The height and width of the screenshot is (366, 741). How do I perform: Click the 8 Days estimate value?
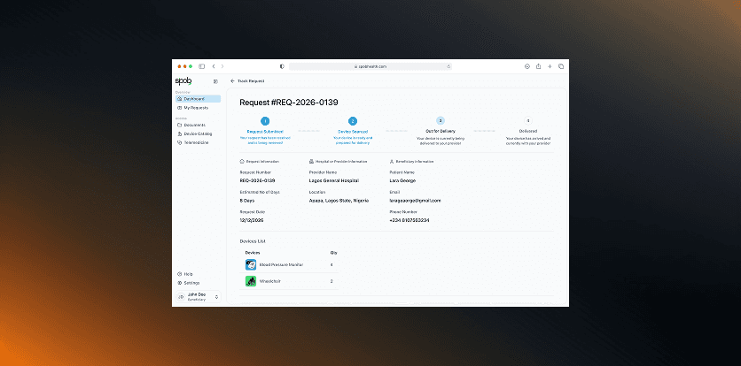[x=247, y=201]
